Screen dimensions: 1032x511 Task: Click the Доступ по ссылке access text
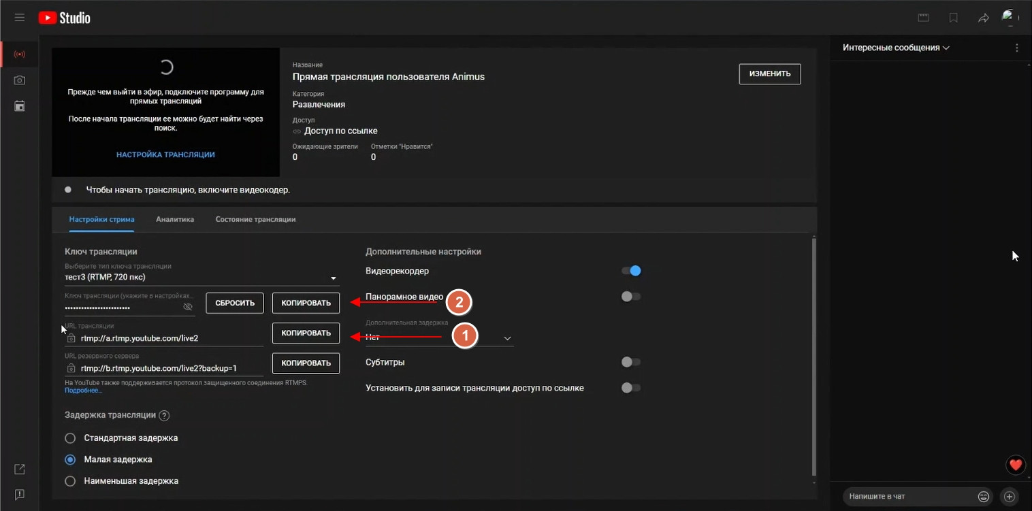341,131
